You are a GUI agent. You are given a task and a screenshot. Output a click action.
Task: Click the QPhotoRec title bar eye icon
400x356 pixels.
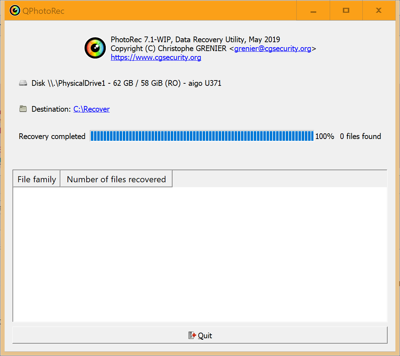tap(15, 11)
